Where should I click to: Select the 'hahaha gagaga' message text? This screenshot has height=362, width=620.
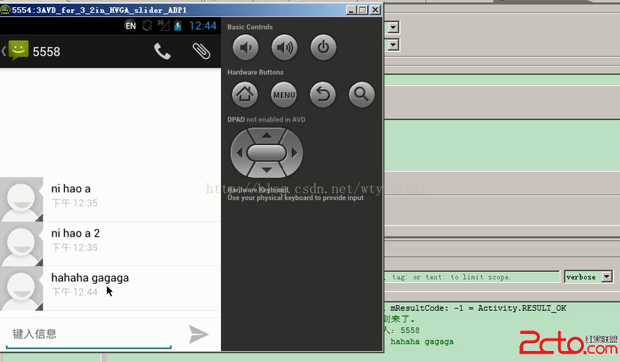pos(90,278)
